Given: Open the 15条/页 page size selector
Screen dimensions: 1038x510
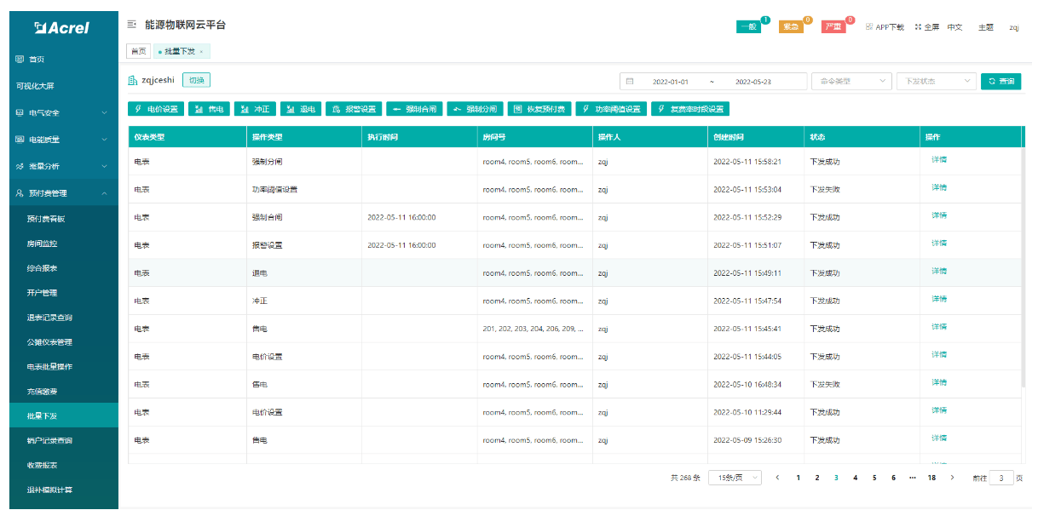Looking at the screenshot, I should [x=735, y=478].
